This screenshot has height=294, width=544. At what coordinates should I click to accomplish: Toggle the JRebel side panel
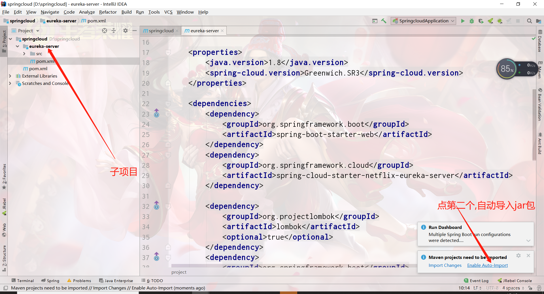pyautogui.click(x=4, y=207)
